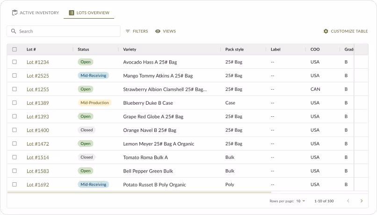Click the Lots Overview table icon

click(72, 13)
